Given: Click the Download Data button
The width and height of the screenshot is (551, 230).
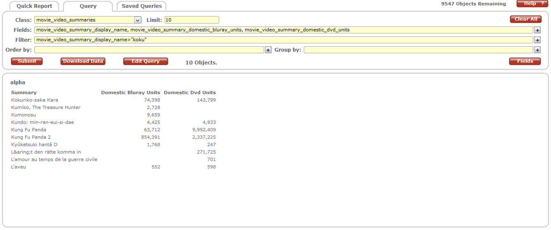Looking at the screenshot, I should click(x=83, y=61).
